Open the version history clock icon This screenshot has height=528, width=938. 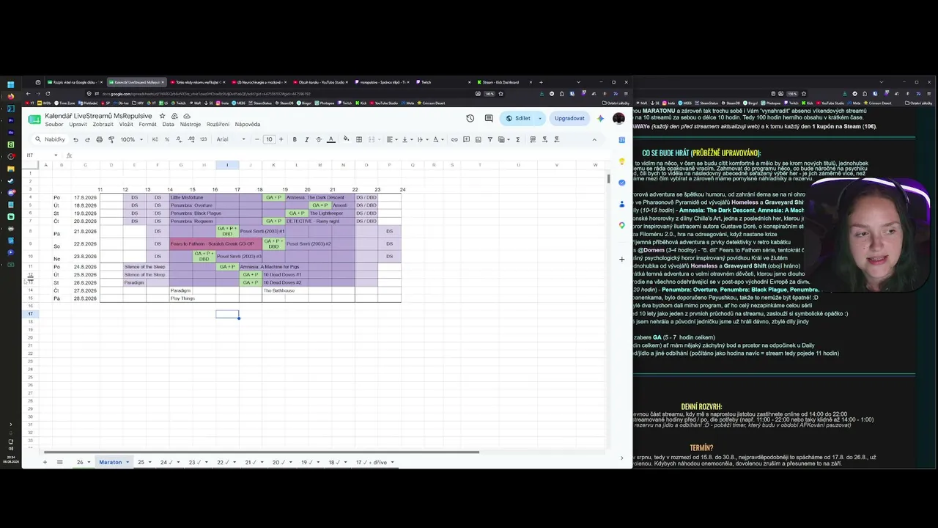pyautogui.click(x=470, y=118)
